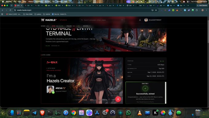Click the 'Hazels Creator.' card heading
This screenshot has width=209, height=118.
click(61, 81)
